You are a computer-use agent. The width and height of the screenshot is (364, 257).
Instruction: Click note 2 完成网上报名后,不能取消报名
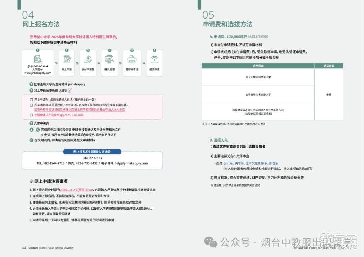(69, 196)
